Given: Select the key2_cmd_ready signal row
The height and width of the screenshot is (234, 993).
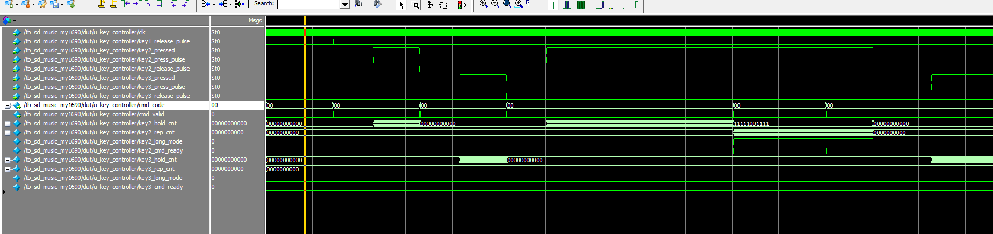Looking at the screenshot, I should click(x=103, y=150).
